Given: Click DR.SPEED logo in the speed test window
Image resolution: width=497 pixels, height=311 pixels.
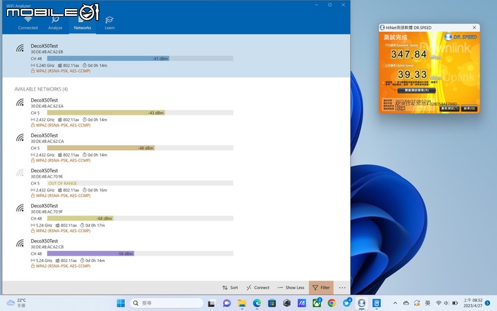Looking at the screenshot, I should coord(460,37).
